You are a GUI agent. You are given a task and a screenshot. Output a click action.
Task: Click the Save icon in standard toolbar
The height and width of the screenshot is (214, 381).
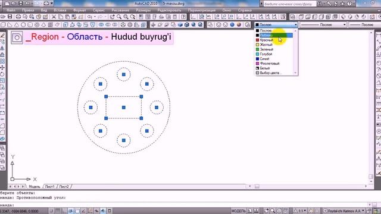coord(10,17)
